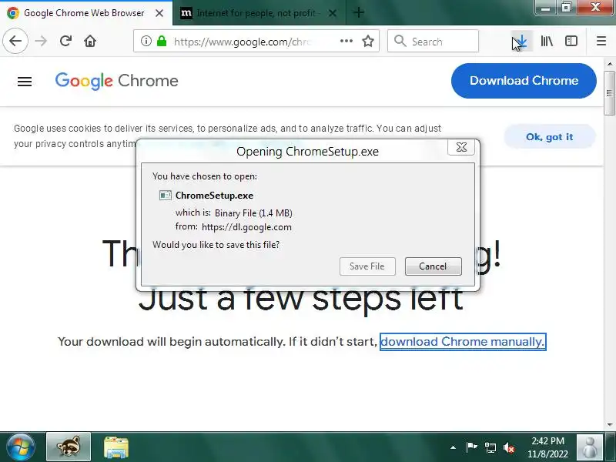Show site information via the info icon
616x462 pixels.
(146, 41)
